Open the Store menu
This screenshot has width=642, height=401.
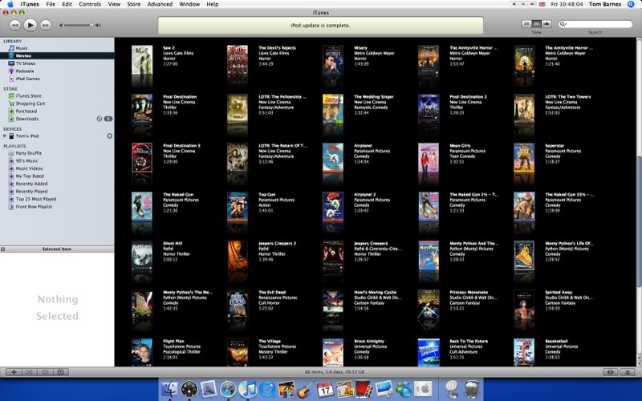pos(133,4)
